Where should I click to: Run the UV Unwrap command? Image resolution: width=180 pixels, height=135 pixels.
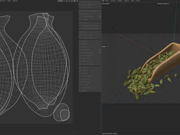point(90,14)
